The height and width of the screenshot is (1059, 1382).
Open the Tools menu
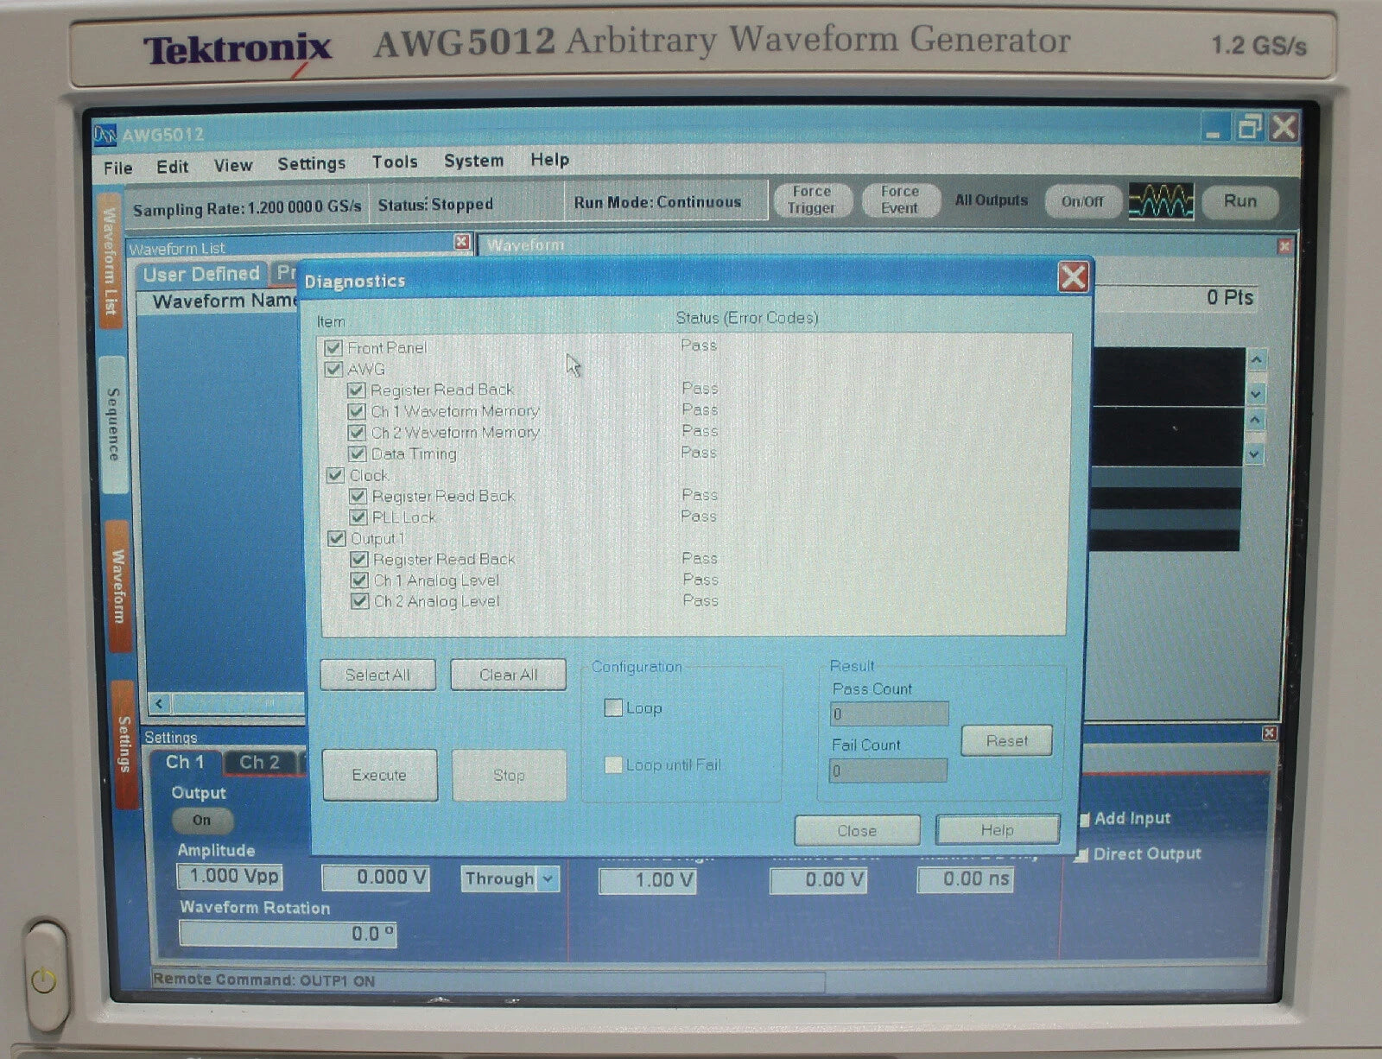pos(395,162)
